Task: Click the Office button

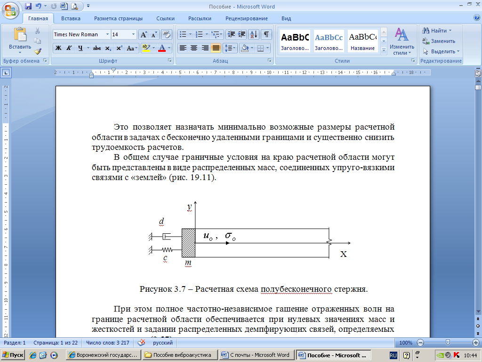Action: pos(10,10)
